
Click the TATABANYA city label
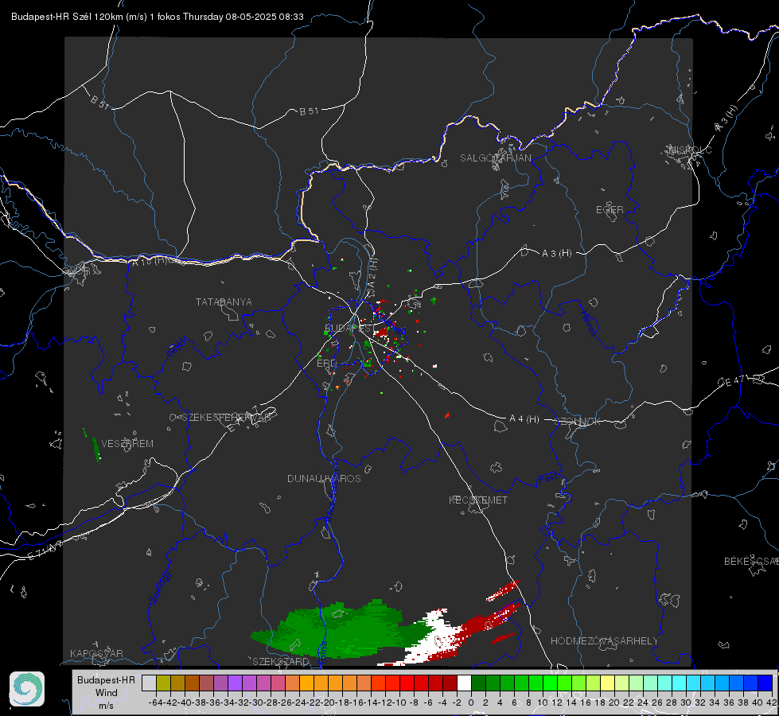[x=224, y=302]
